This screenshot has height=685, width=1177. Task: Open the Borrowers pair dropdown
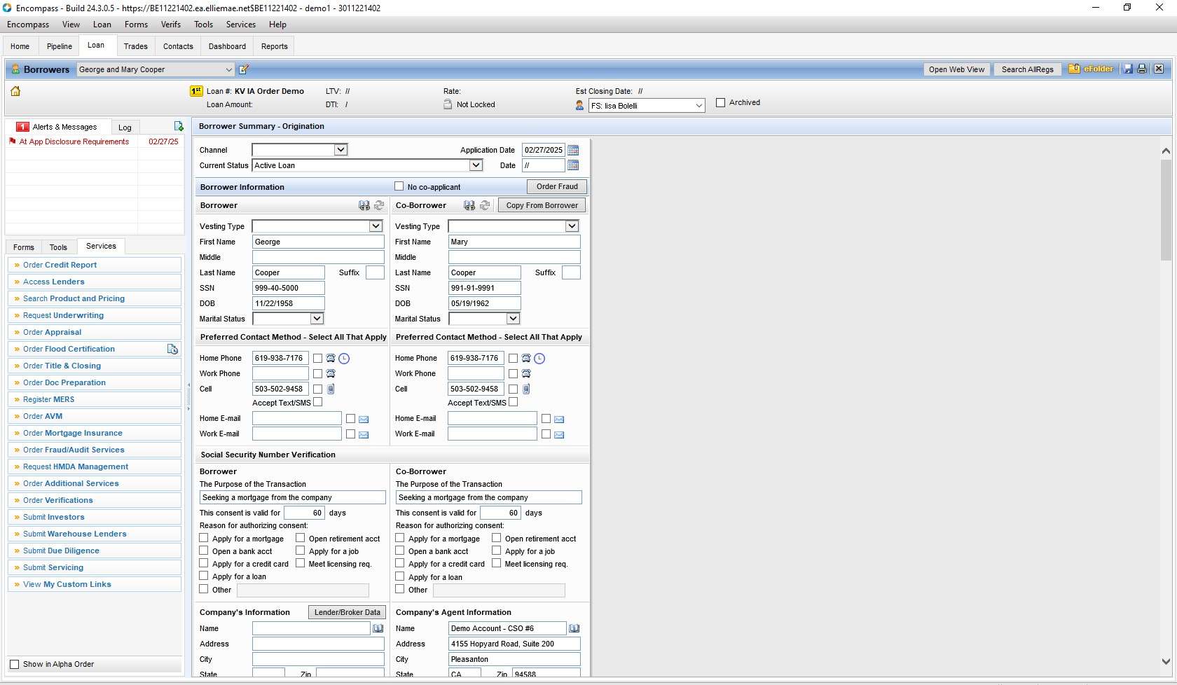click(228, 69)
